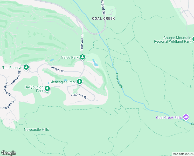Select the Coal Creek Falls camera pin
The width and height of the screenshot is (194, 156).
click(x=186, y=117)
